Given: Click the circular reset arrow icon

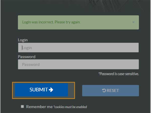Looking at the screenshot, I should click(x=104, y=90).
